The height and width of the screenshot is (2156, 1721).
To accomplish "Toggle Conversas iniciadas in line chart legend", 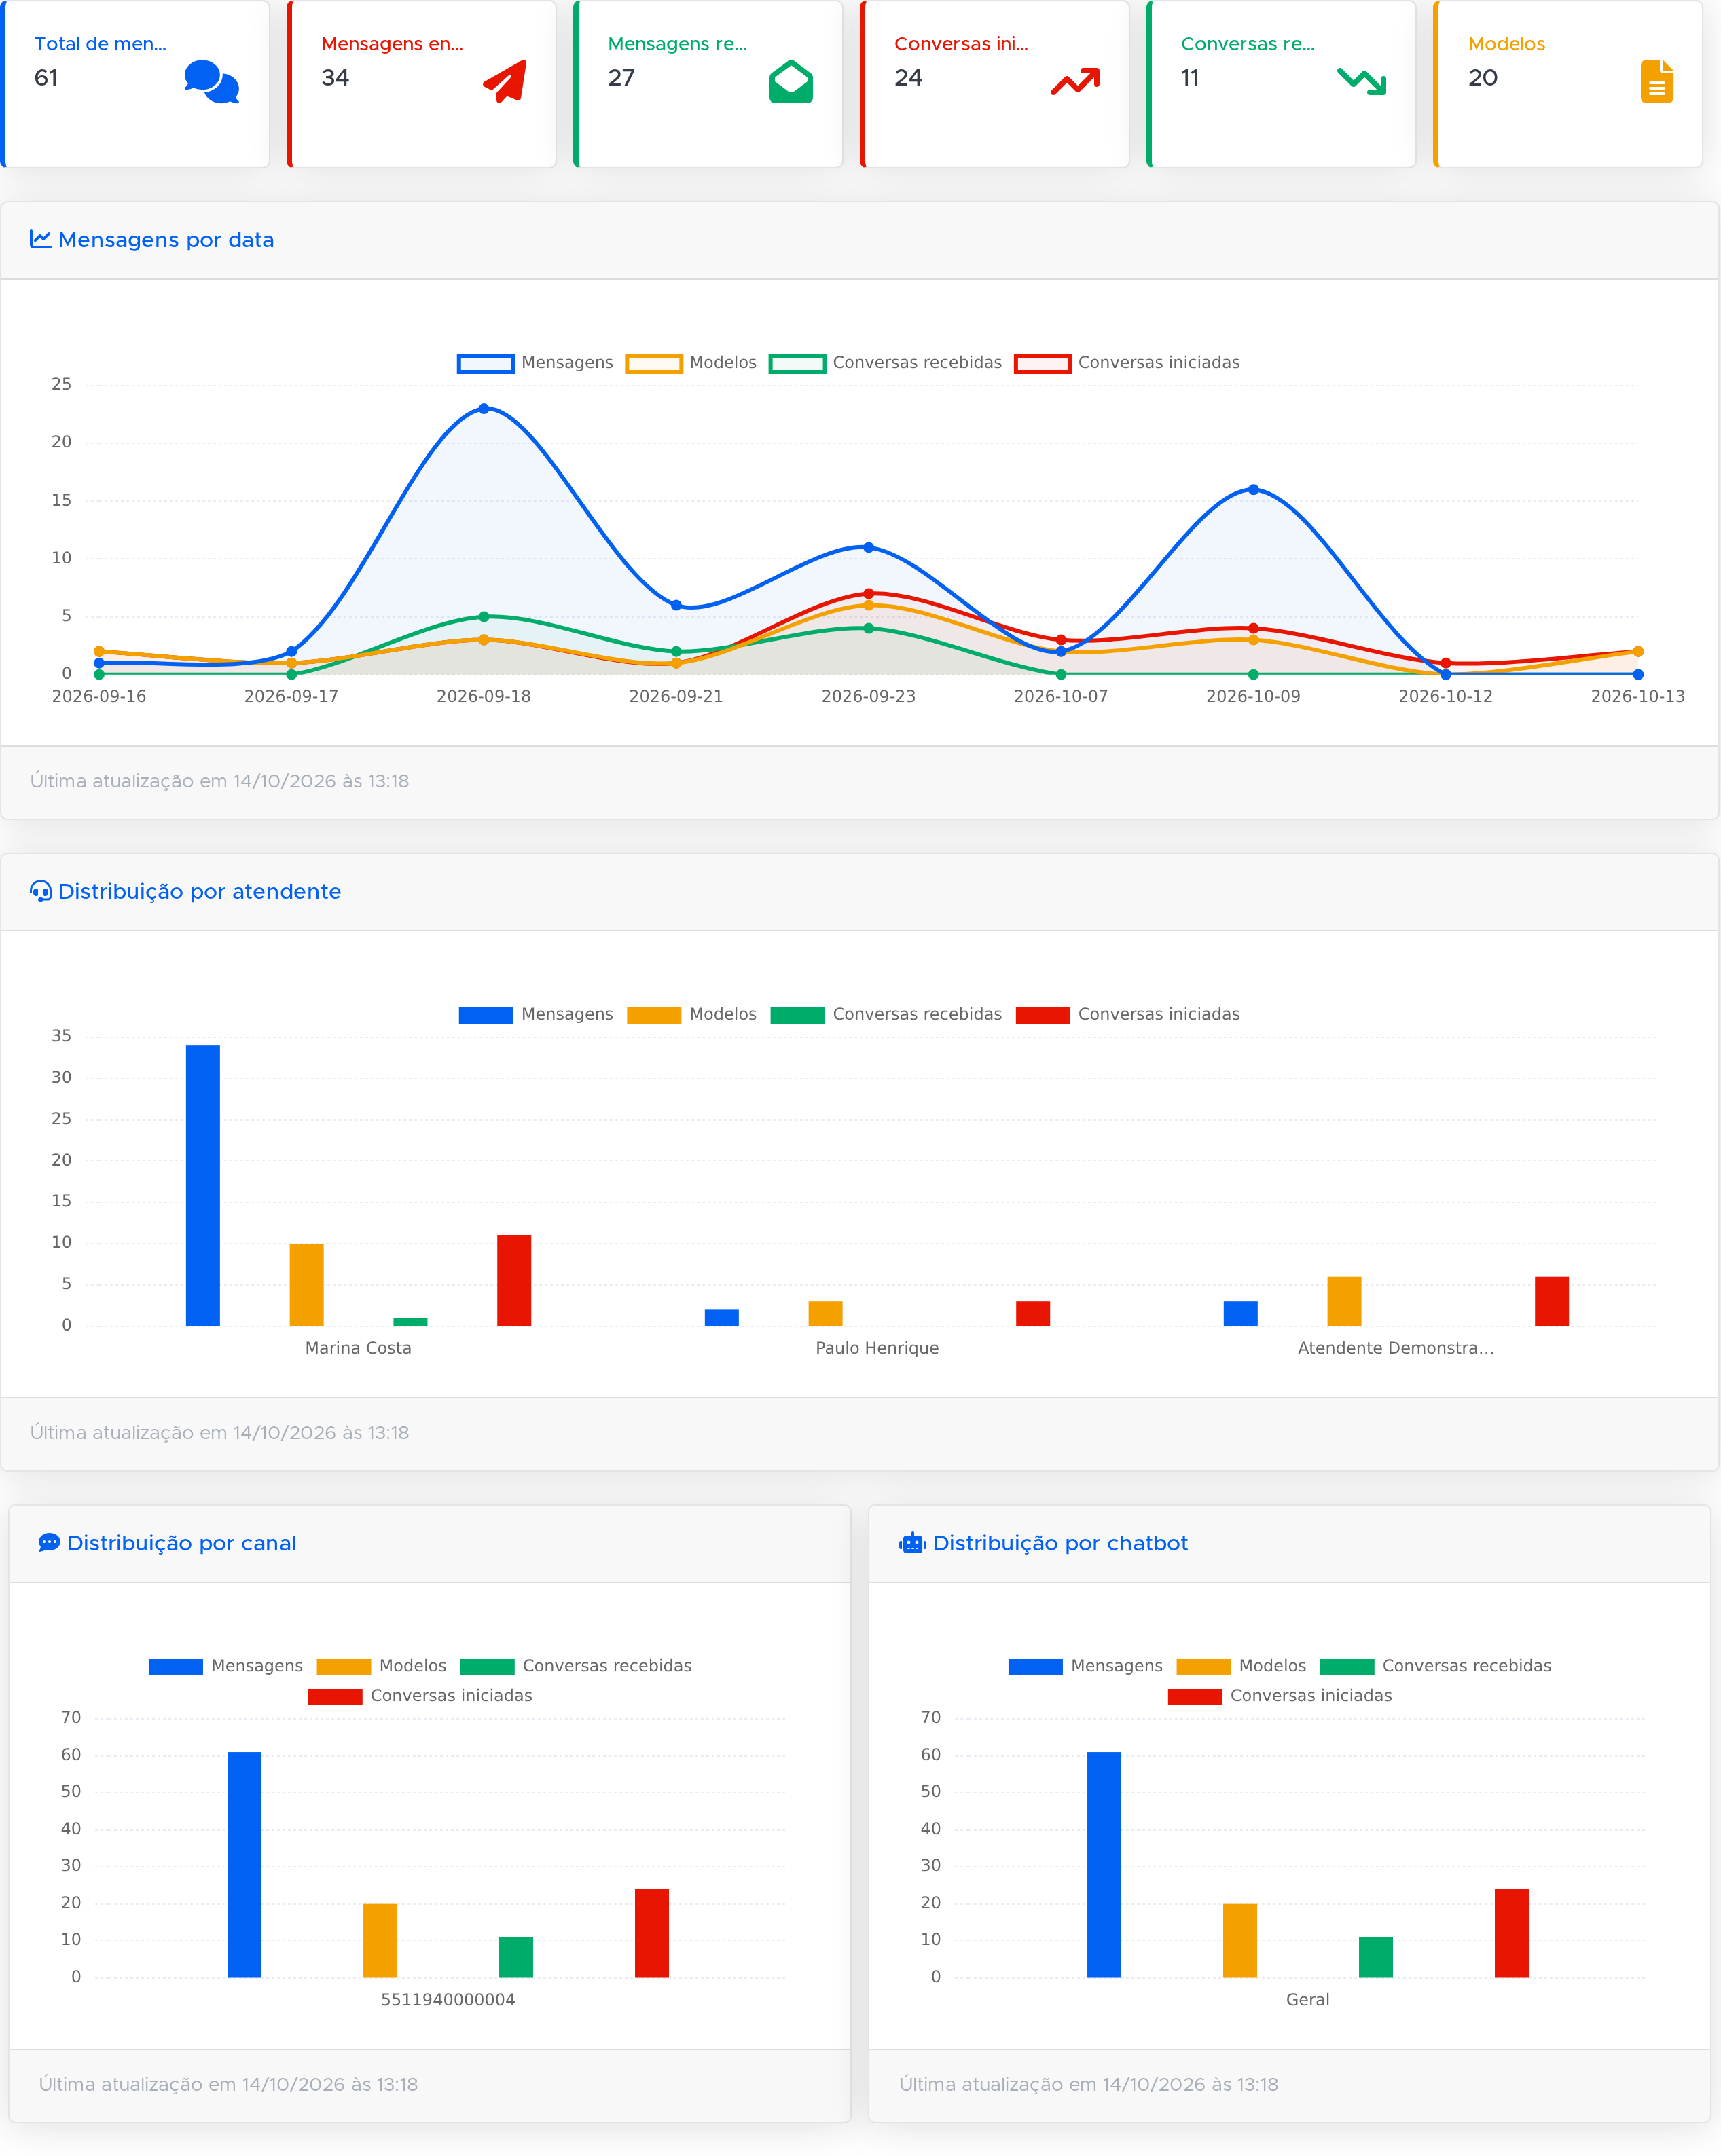I will tap(1127, 363).
